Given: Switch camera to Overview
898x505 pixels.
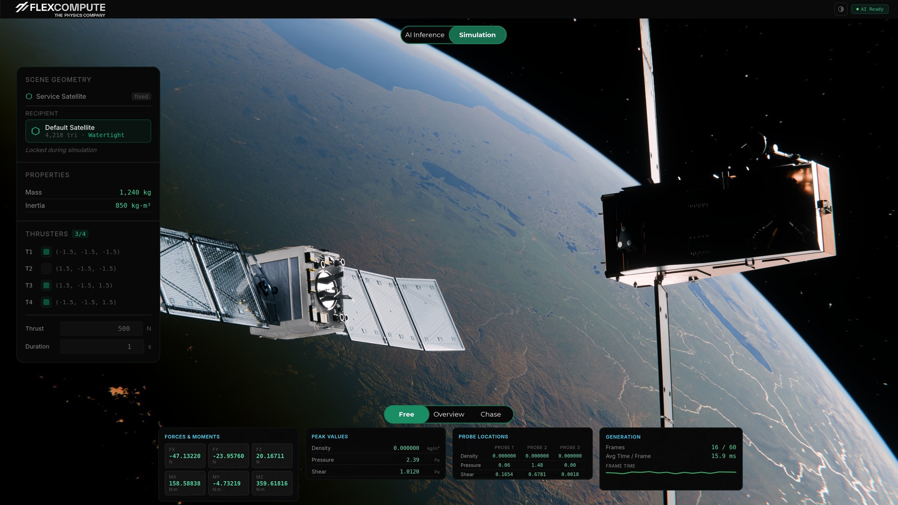Looking at the screenshot, I should (449, 414).
